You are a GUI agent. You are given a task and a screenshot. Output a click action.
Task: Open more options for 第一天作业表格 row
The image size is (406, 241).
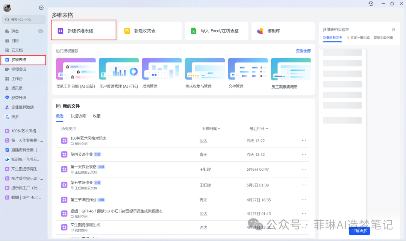point(304,169)
